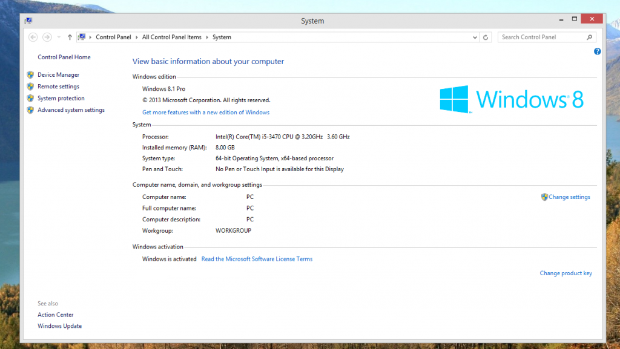Expand chevron after All Control Panel Items
This screenshot has width=620, height=349.
207,37
